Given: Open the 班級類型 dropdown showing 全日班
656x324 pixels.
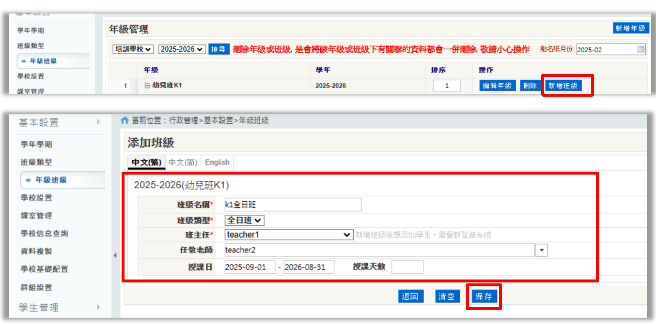Looking at the screenshot, I should (245, 221).
